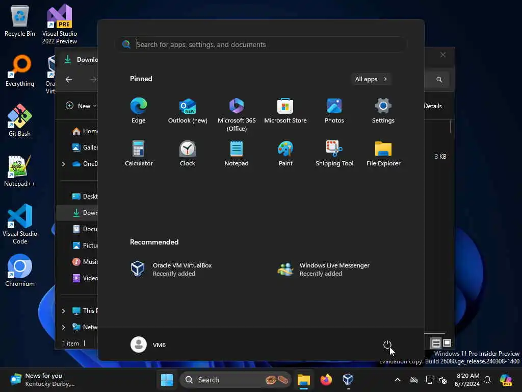522x392 pixels.
Task: Open File Explorer pinned app
Action: [x=383, y=153]
